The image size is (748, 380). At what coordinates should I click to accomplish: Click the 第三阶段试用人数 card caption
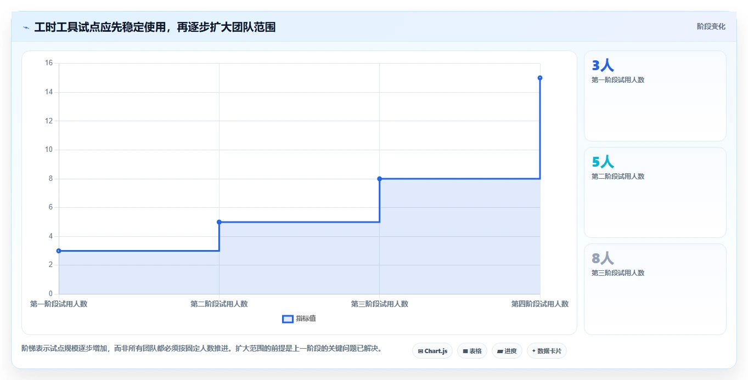coord(618,273)
